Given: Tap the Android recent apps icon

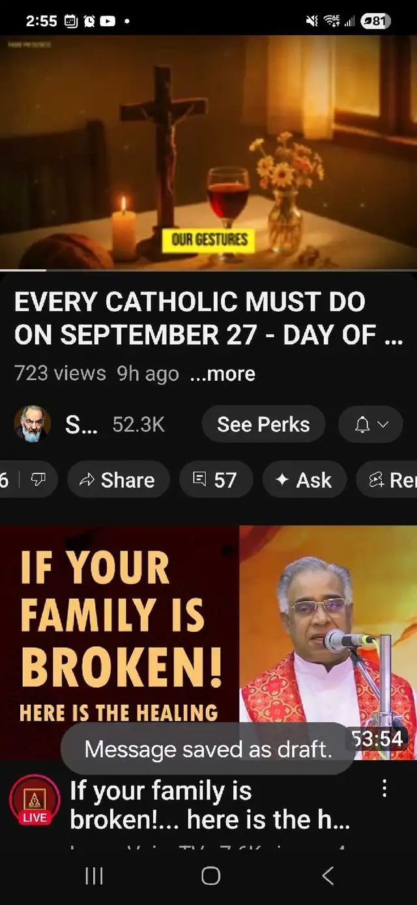Looking at the screenshot, I should pos(94,876).
